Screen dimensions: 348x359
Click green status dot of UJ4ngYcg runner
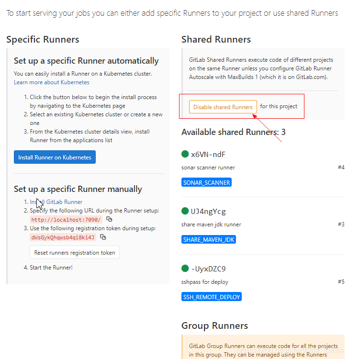pos(185,211)
